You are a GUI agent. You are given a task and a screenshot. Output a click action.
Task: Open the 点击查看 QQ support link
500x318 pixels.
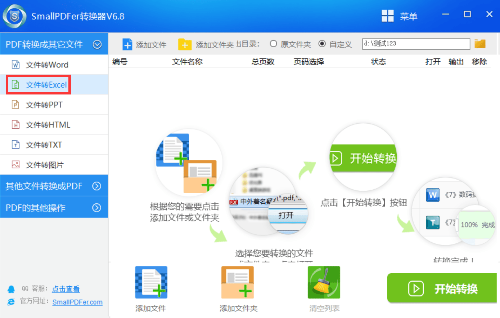tap(66, 289)
